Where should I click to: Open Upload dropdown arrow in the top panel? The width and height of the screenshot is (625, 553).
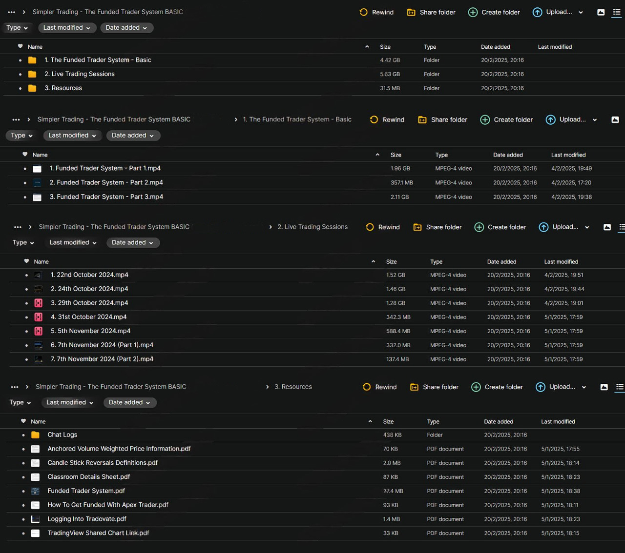(x=581, y=13)
